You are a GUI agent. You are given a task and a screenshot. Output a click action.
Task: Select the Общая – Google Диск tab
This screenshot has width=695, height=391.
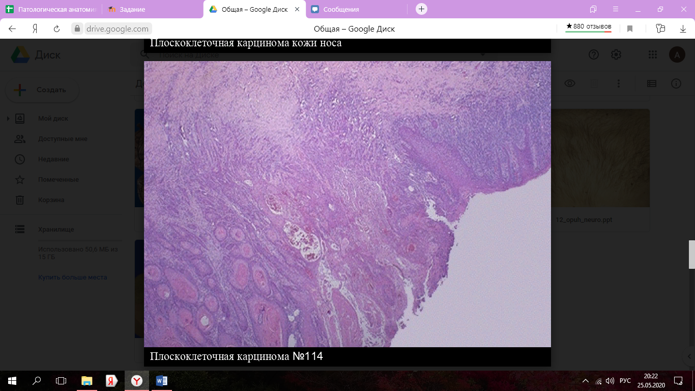tap(254, 9)
